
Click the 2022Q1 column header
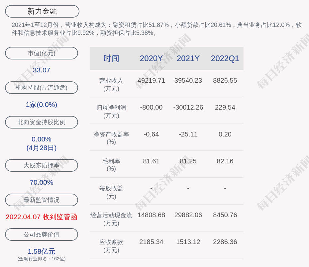click(225, 58)
